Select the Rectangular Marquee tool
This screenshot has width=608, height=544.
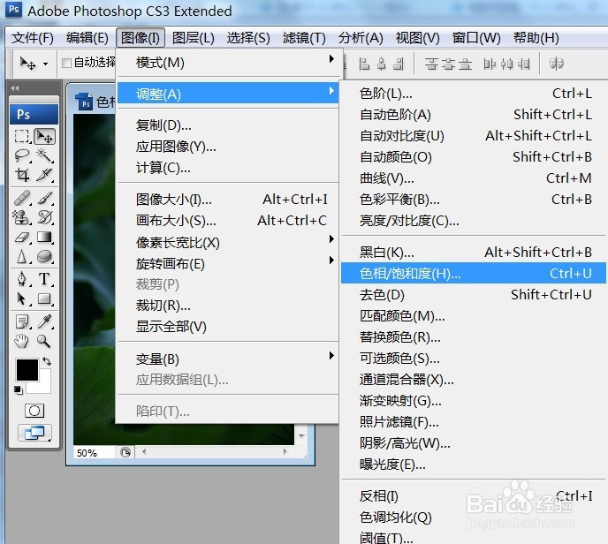(22, 136)
